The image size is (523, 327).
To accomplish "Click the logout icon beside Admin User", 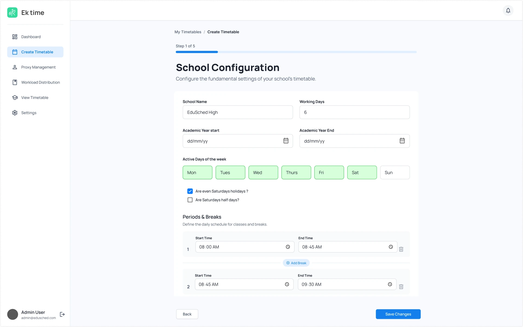I will coord(62,314).
